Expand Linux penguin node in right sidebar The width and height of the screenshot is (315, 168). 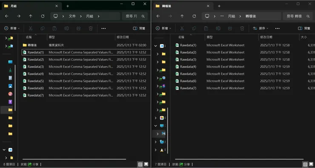(155, 150)
